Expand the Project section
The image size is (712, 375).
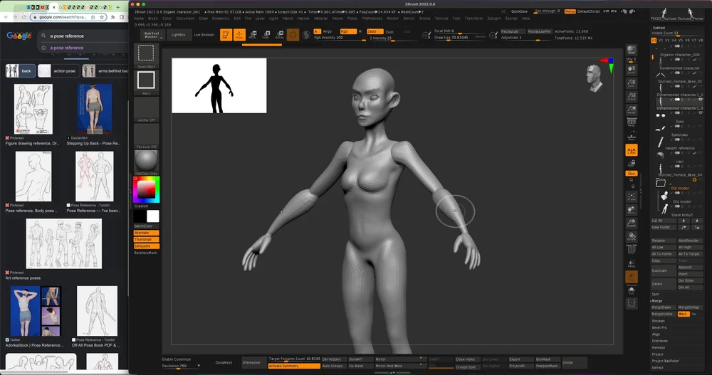pos(657,354)
